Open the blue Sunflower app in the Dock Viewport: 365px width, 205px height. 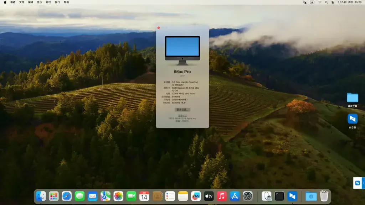(292, 196)
